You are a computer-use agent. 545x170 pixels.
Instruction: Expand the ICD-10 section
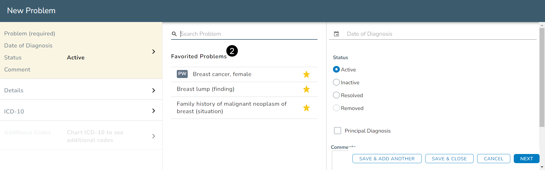point(154,111)
